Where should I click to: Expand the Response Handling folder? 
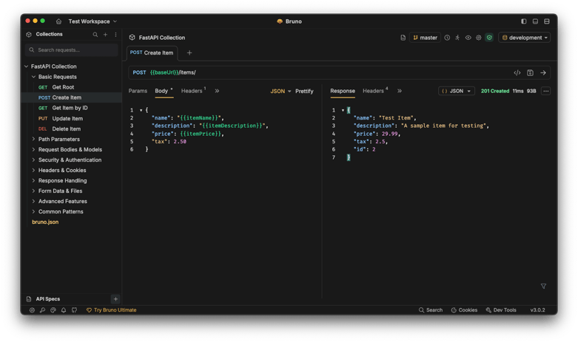click(33, 180)
